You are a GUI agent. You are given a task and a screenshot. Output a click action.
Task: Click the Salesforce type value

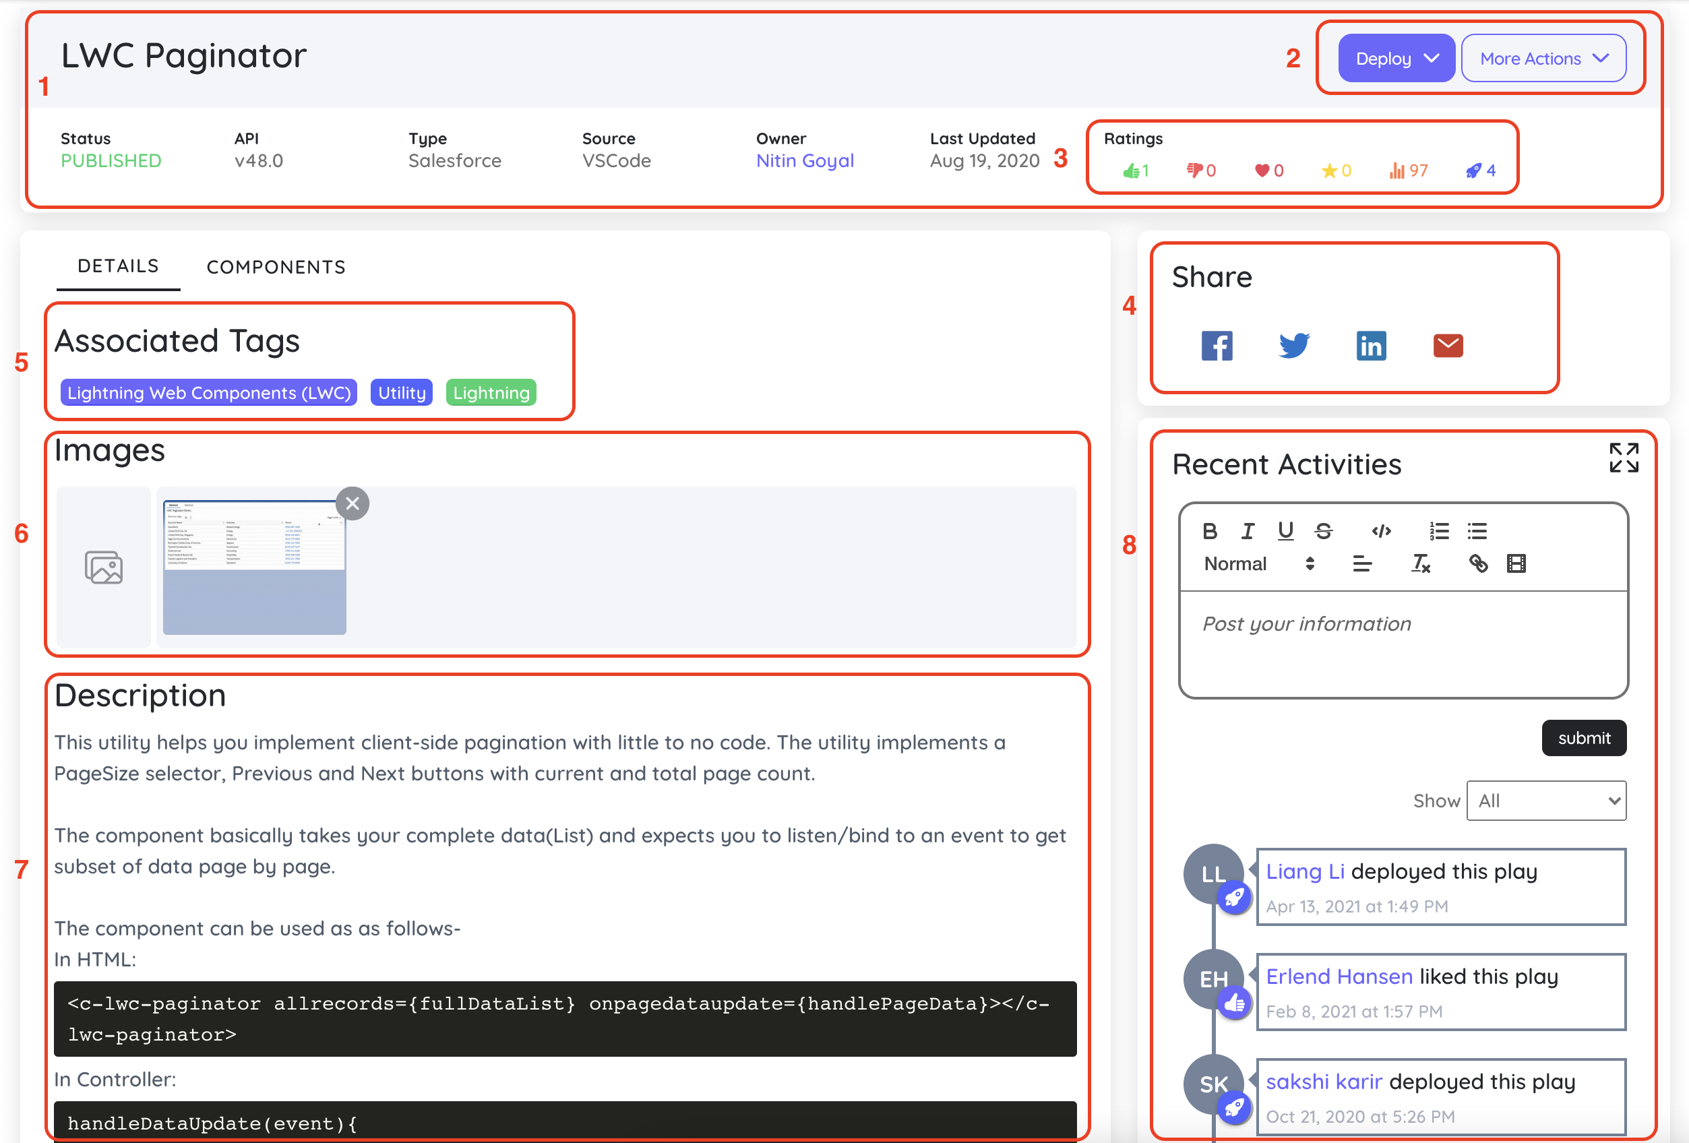455,160
